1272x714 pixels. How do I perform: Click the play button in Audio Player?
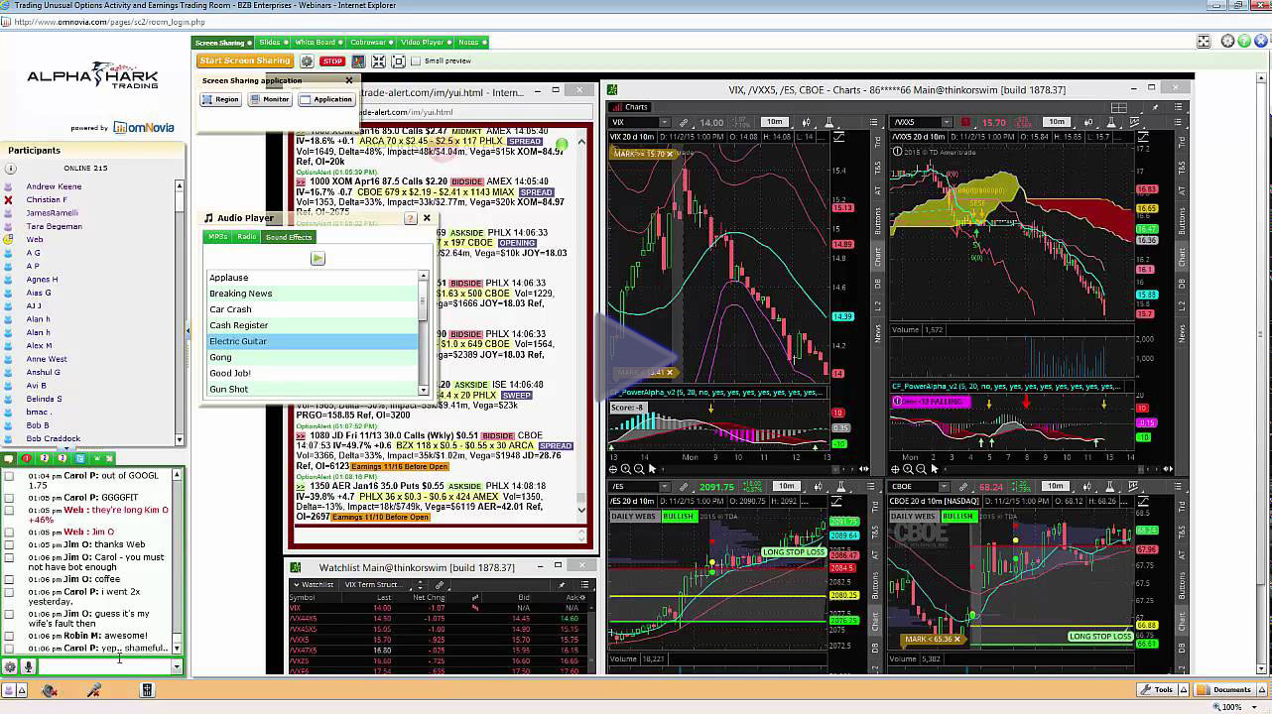(318, 259)
